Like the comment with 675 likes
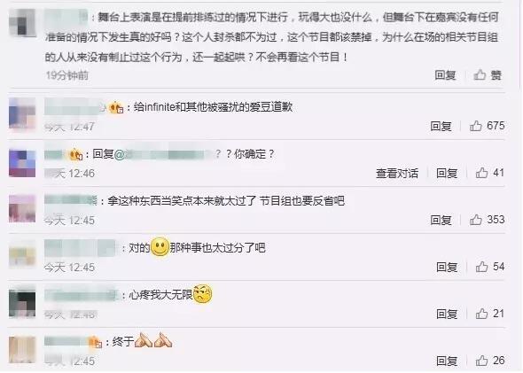The width and height of the screenshot is (523, 373). pyautogui.click(x=476, y=127)
